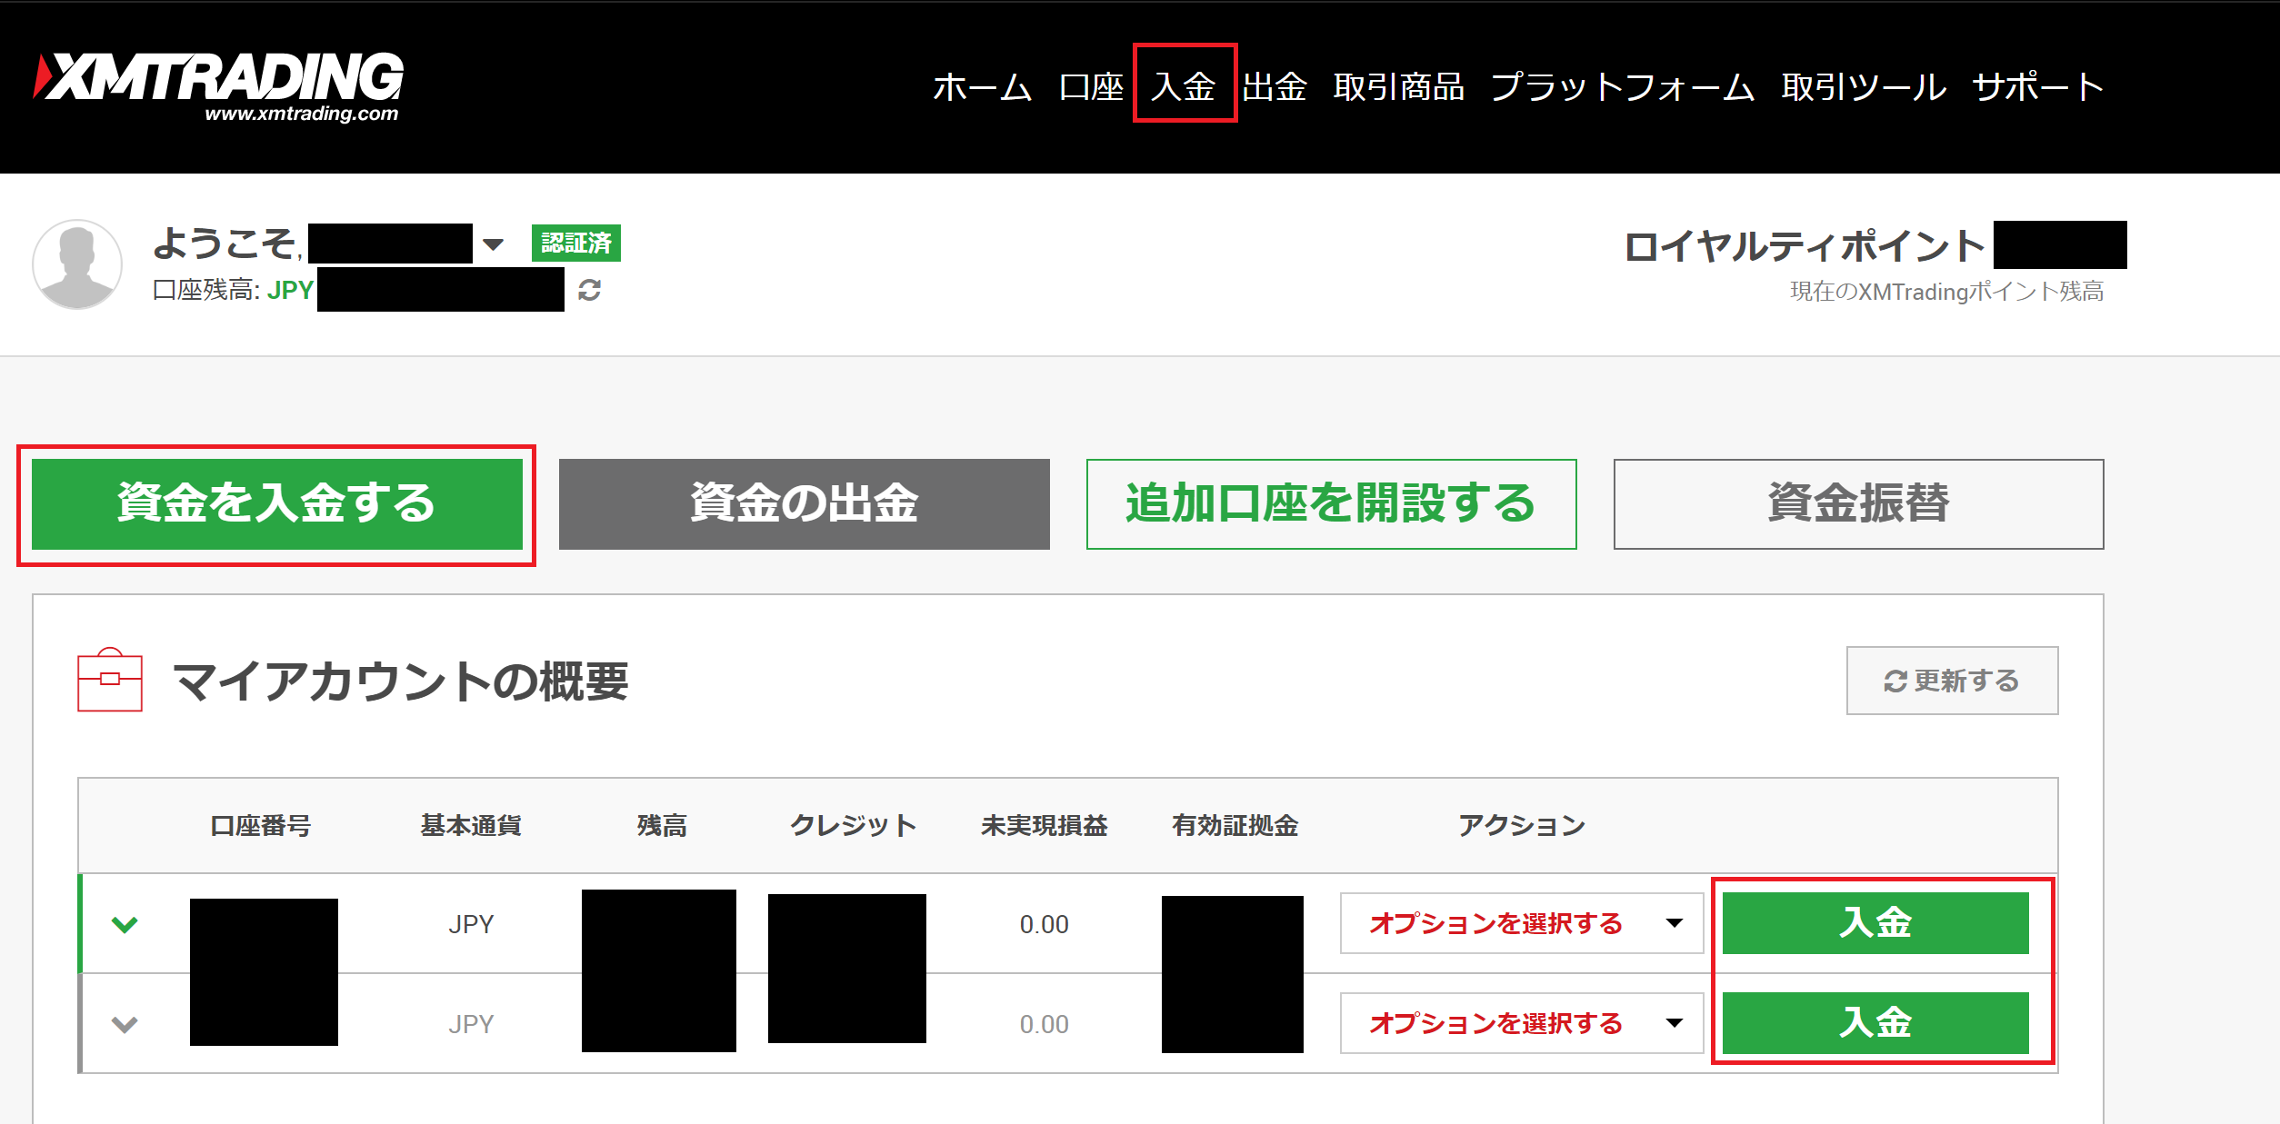Image resolution: width=2280 pixels, height=1124 pixels.
Task: Click the user avatar profile picture
Action: coord(77,264)
